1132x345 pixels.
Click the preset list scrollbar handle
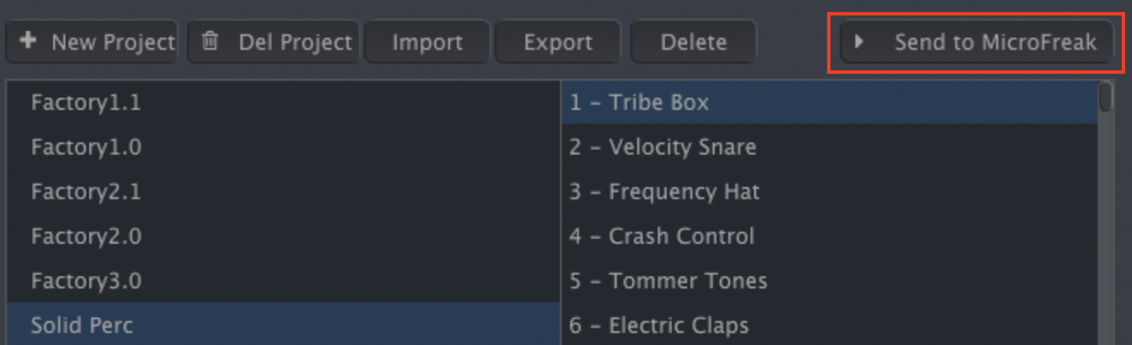[x=1105, y=96]
